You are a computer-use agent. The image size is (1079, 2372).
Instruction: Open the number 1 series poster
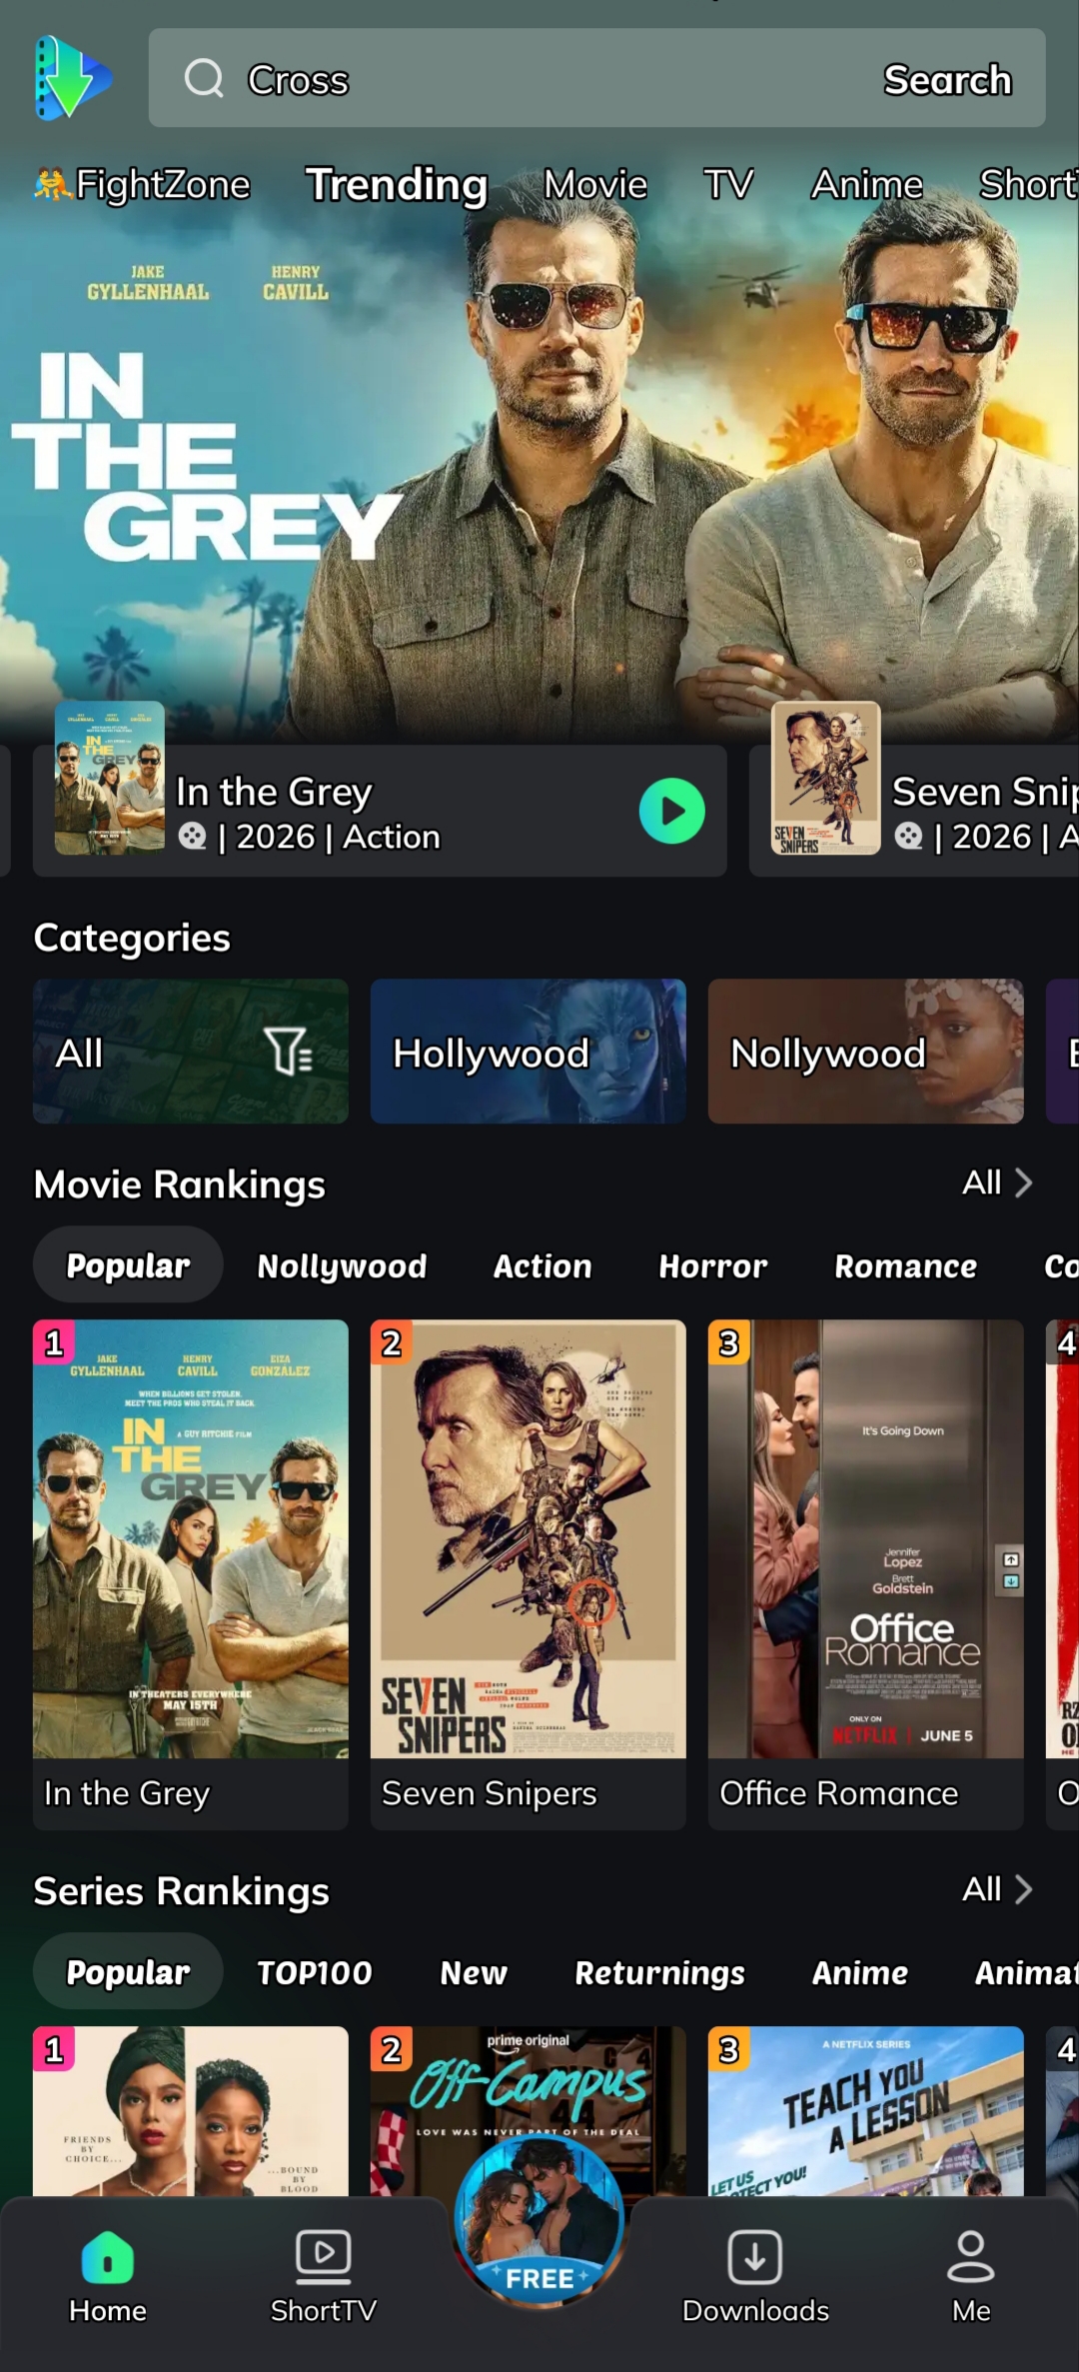click(x=191, y=2111)
